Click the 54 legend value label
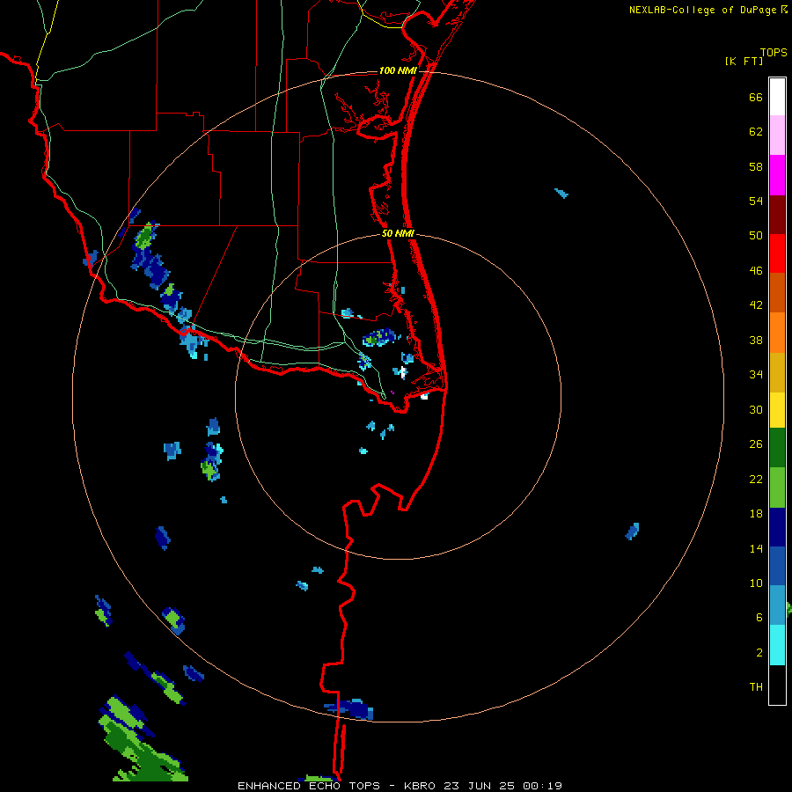 pos(756,201)
